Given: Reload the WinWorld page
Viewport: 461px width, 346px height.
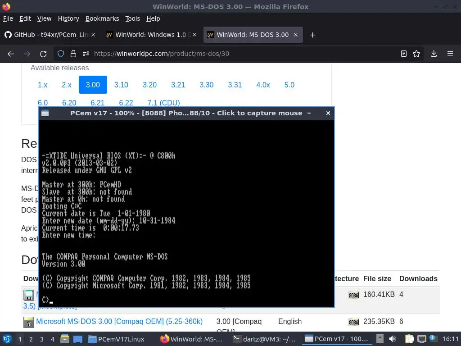Looking at the screenshot, I should coord(43,54).
